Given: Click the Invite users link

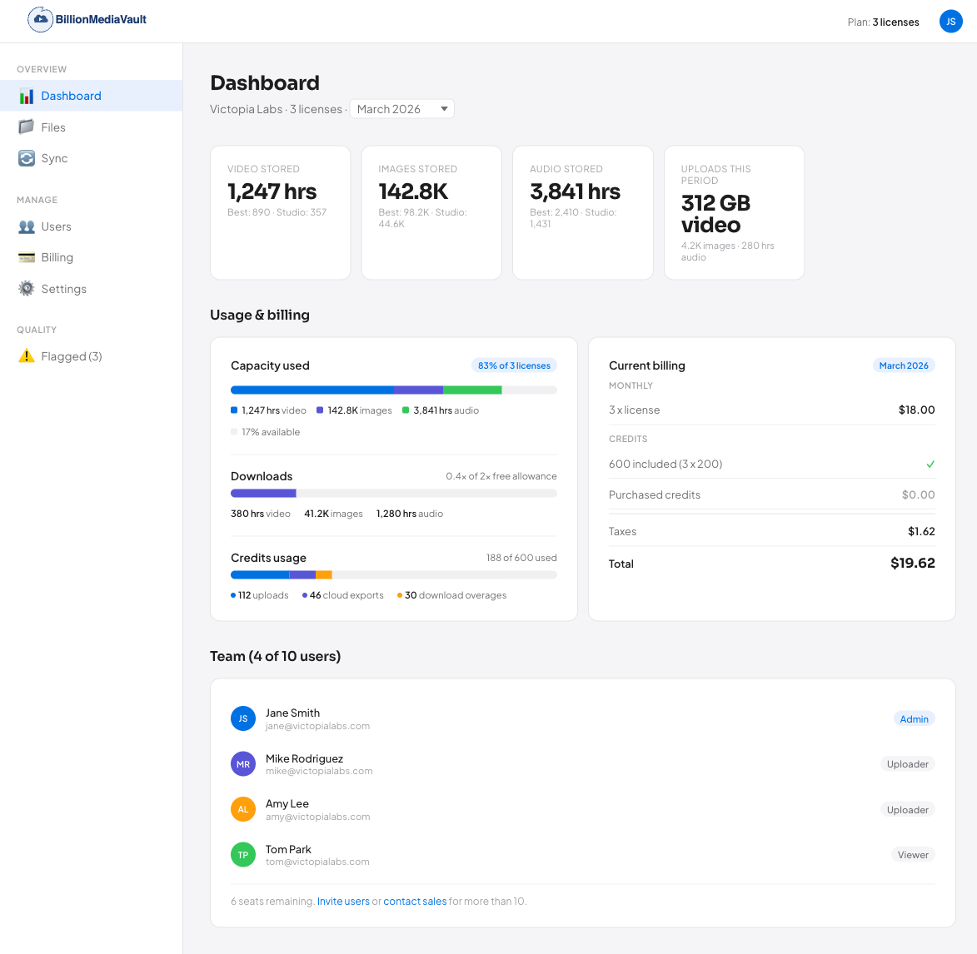Looking at the screenshot, I should tap(343, 901).
